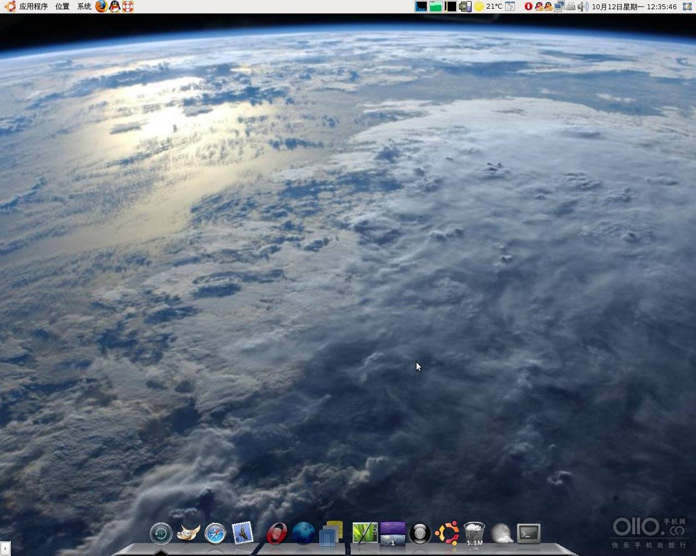Viewport: 696px width, 556px height.
Task: Launch GIMP from the dock
Action: (188, 533)
